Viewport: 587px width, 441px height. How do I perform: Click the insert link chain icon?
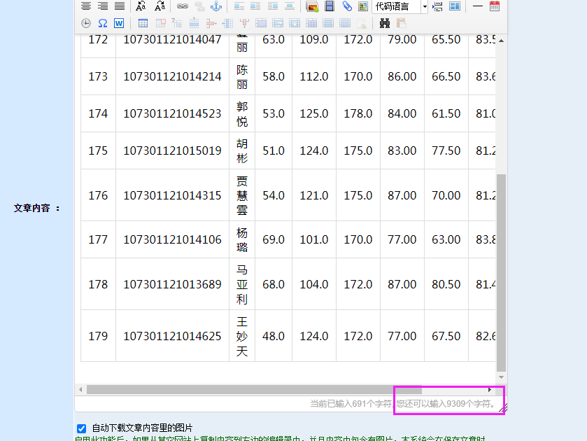click(x=183, y=6)
